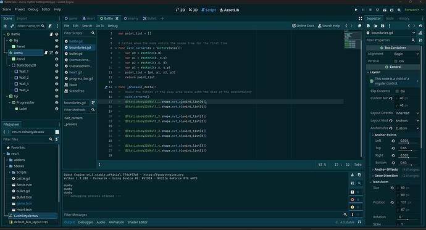Viewport: 426px width, 230px height.
Task: Hide the StaticBody2D node
Action: pos(57,65)
